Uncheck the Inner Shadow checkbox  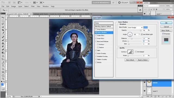tap(96, 32)
